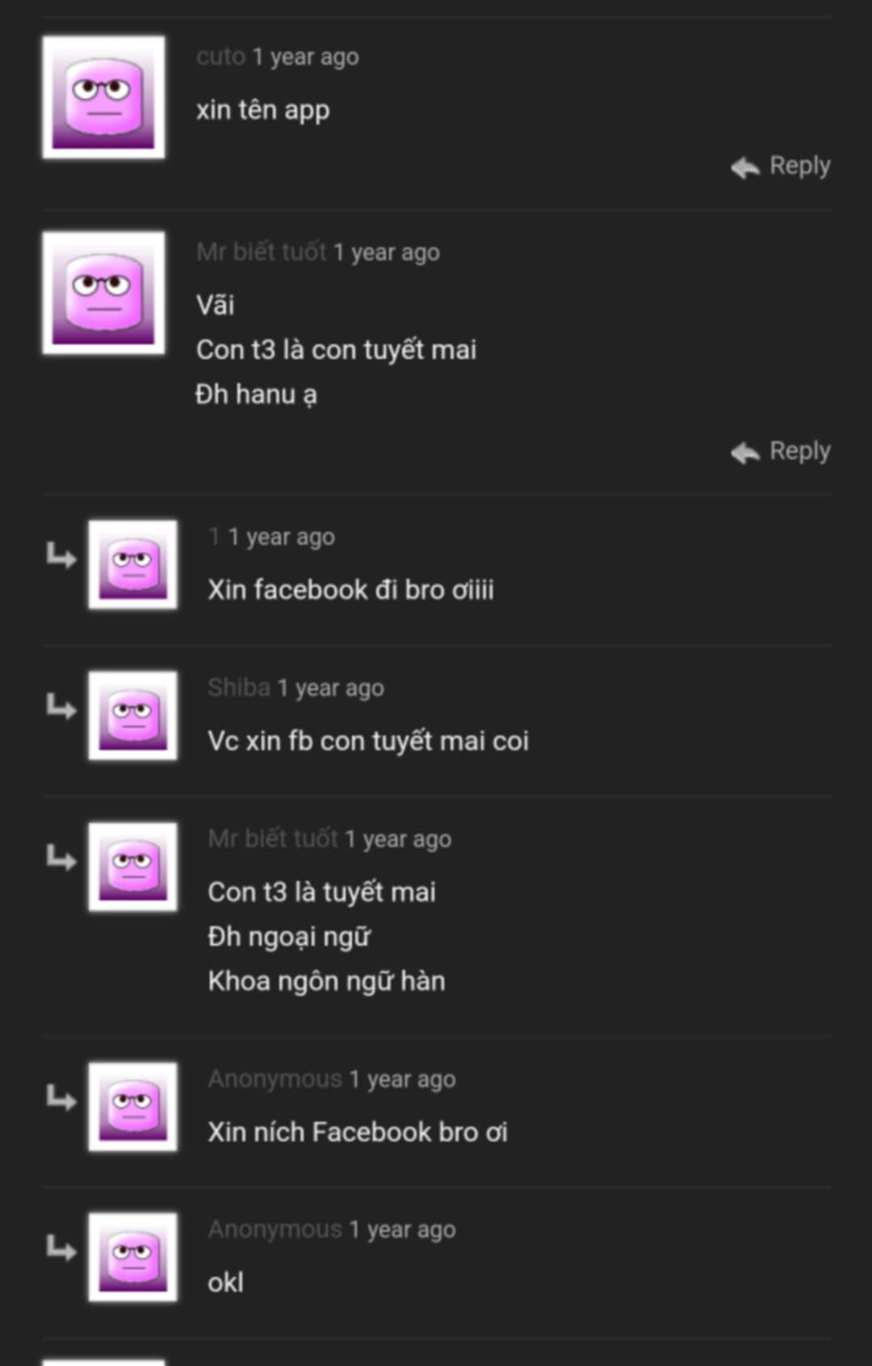Click avatar next to 'Khoa ngôn ngữ hàn' reply
The image size is (872, 1366).
tap(133, 866)
